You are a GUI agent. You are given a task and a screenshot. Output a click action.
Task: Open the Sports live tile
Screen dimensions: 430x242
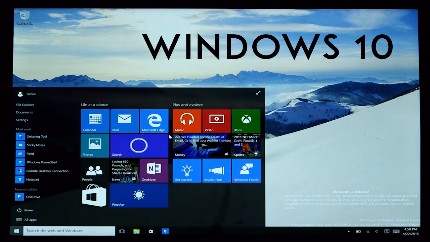[x=246, y=146]
